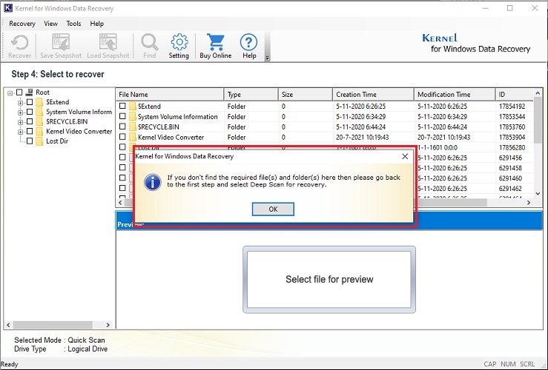Sort by Type column header
This screenshot has height=370, width=548.
coord(251,95)
